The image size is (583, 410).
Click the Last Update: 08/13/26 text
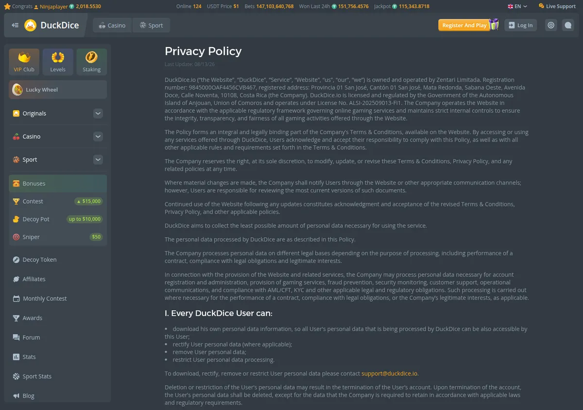click(189, 64)
